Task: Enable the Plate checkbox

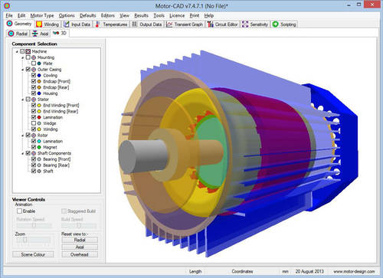Action: pos(34,64)
